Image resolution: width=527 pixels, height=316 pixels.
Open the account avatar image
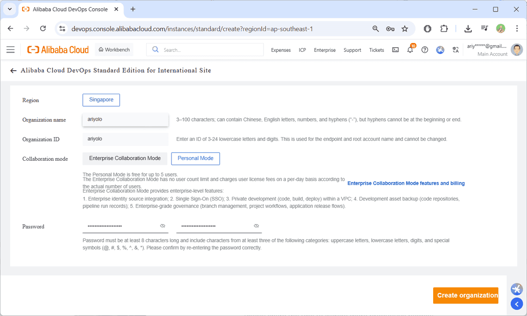516,49
